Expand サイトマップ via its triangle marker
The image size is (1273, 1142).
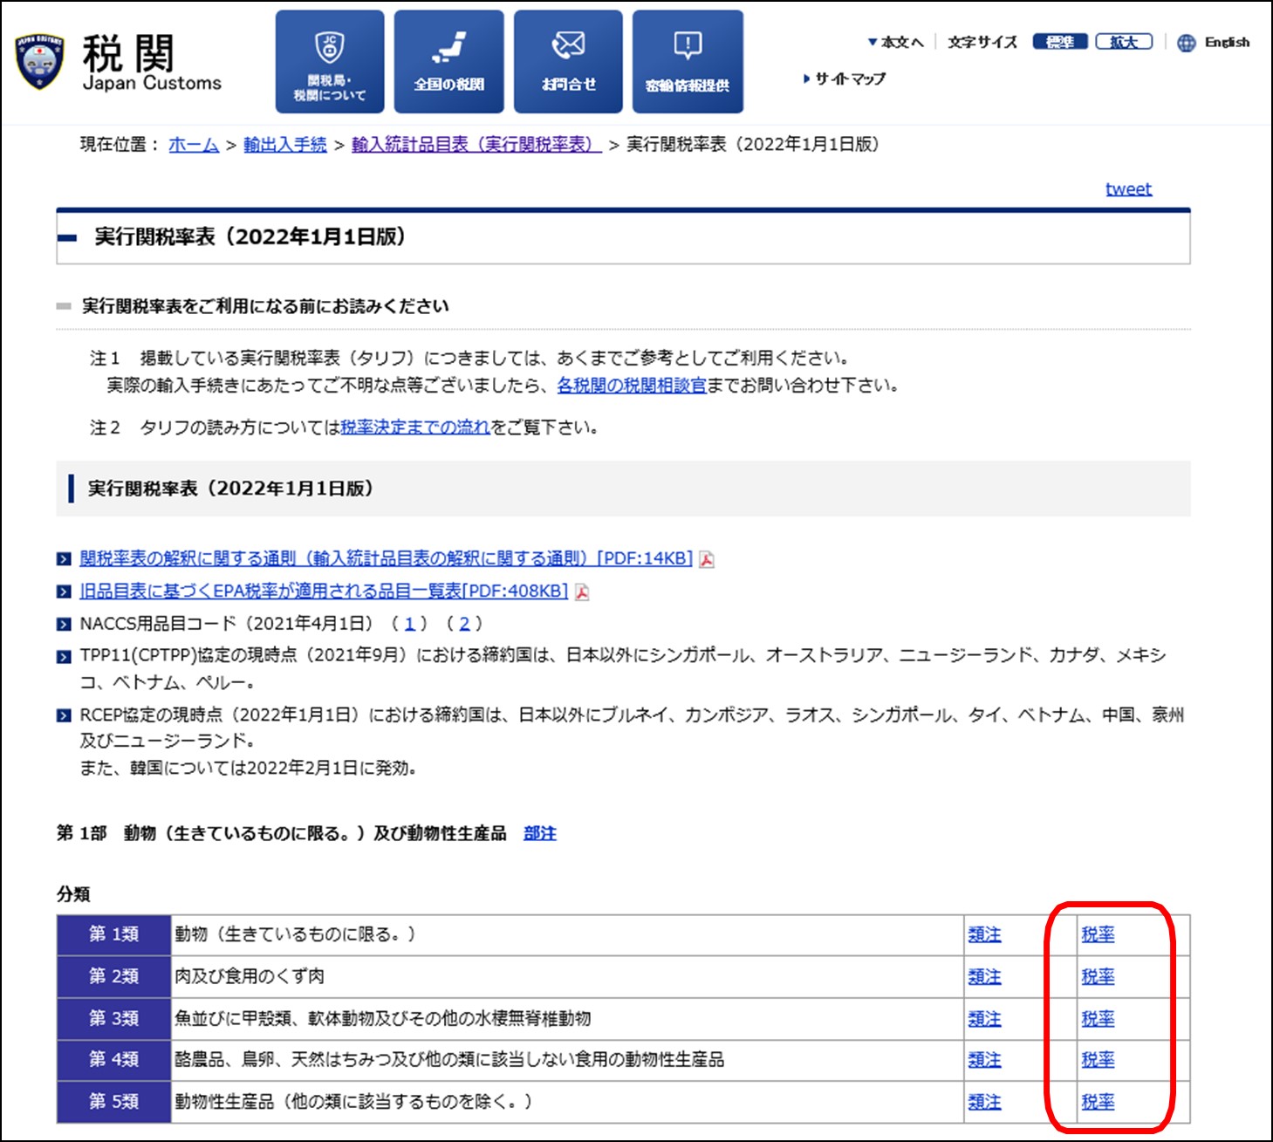[806, 79]
